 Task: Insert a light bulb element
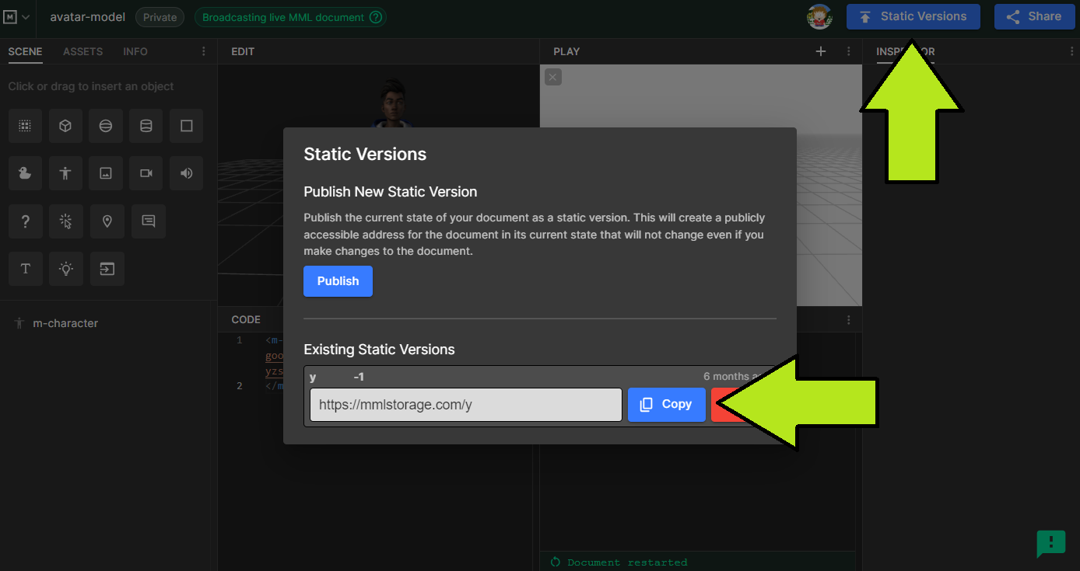(65, 269)
